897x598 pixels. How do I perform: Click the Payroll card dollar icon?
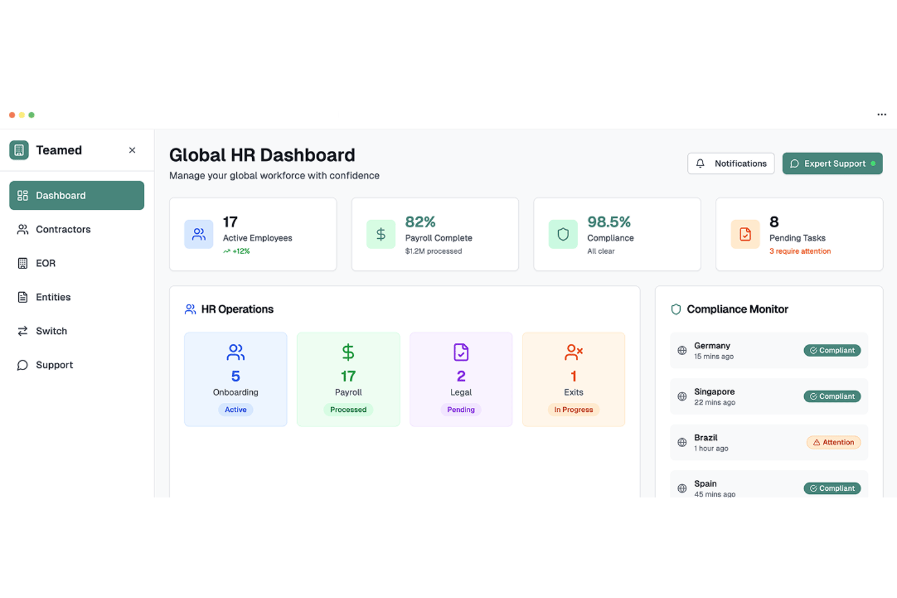click(x=348, y=352)
